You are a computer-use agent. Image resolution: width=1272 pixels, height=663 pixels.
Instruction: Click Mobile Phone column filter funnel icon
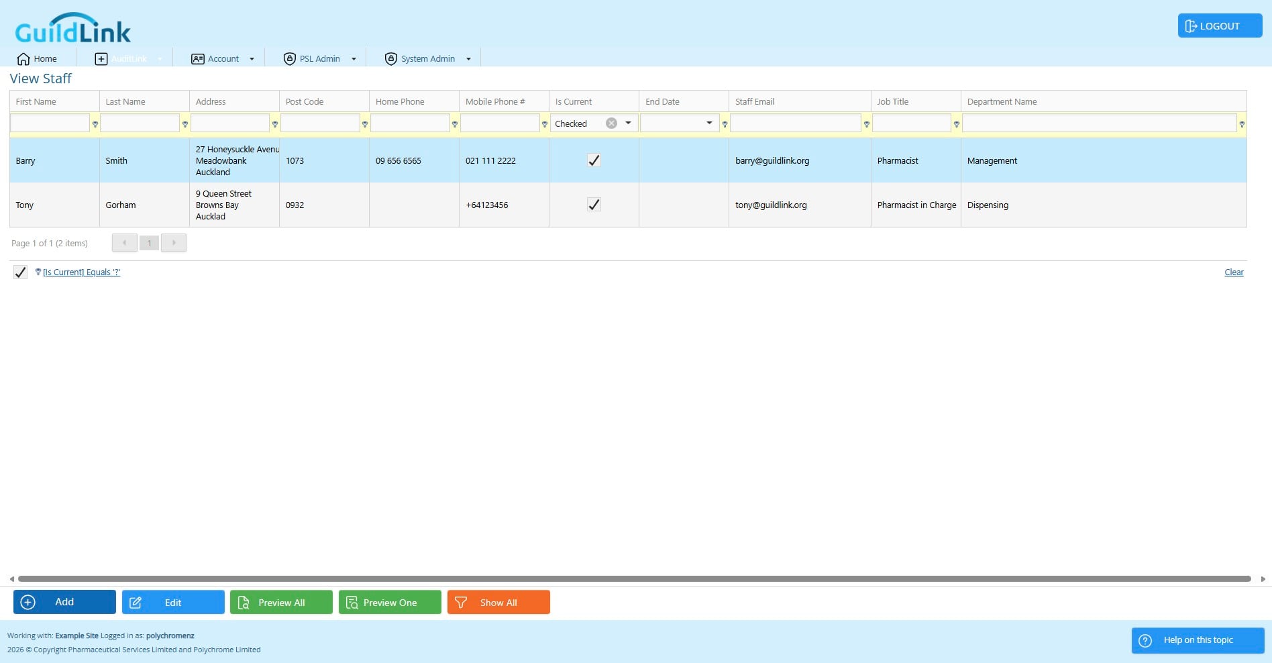pos(545,124)
